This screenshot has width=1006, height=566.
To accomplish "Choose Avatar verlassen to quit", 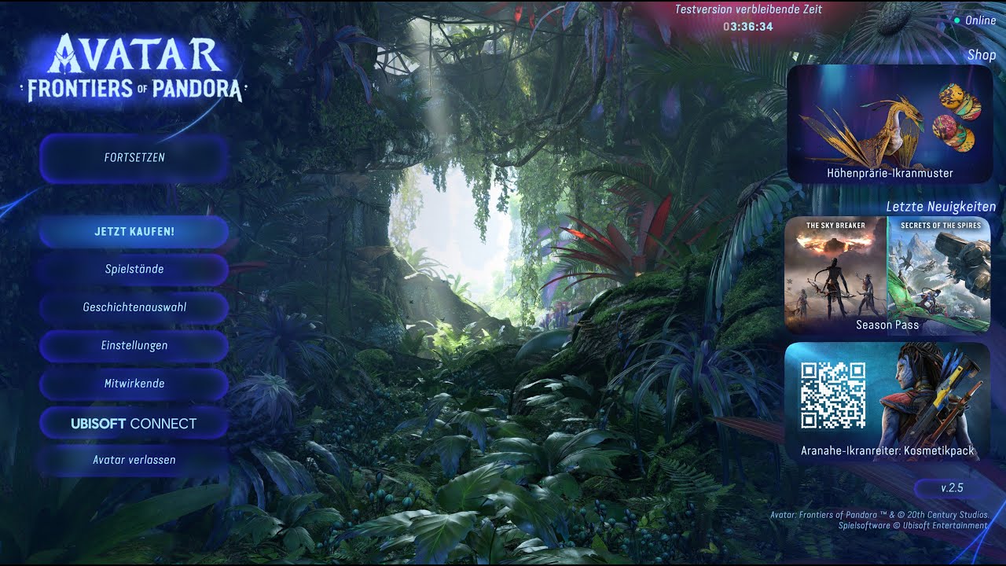I will 134,460.
